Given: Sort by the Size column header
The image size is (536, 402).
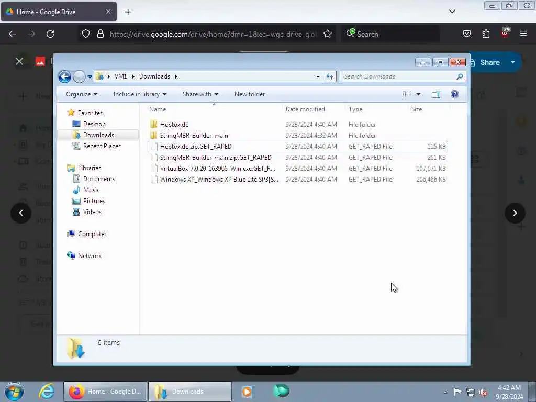Looking at the screenshot, I should coord(416,109).
